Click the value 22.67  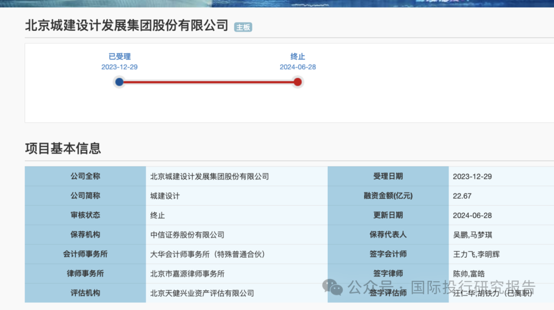point(462,196)
